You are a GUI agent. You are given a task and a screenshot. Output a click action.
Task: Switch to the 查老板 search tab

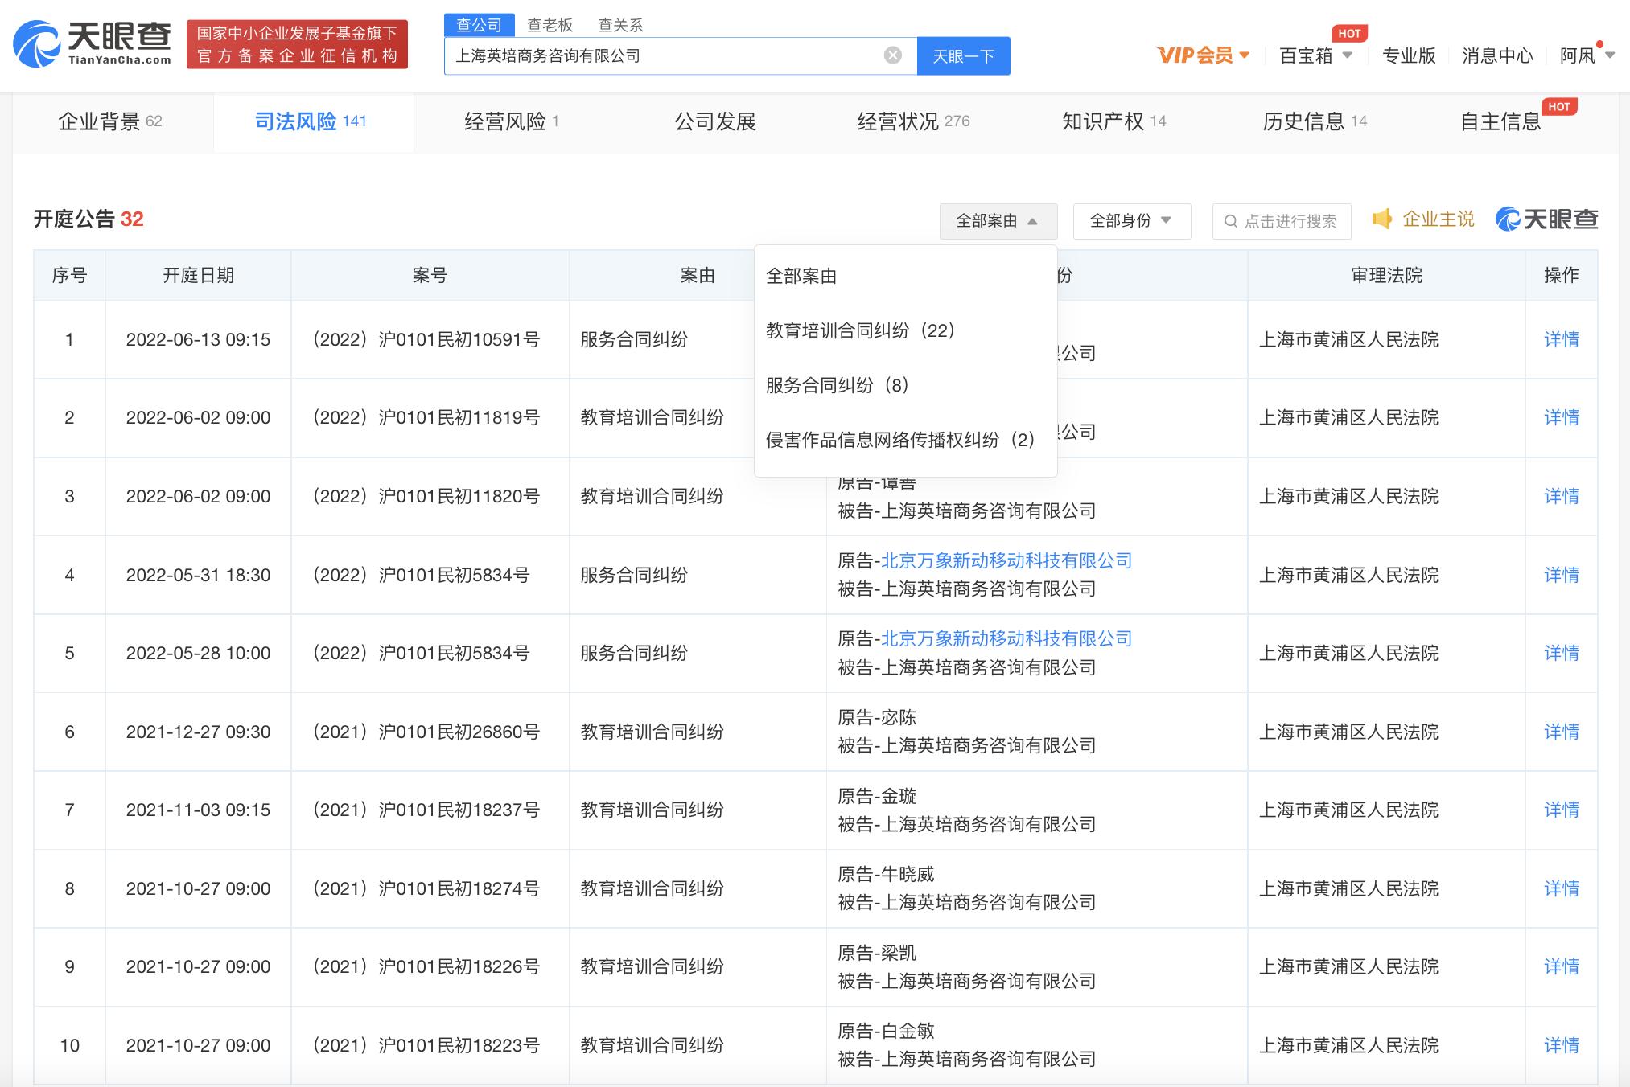[x=550, y=24]
